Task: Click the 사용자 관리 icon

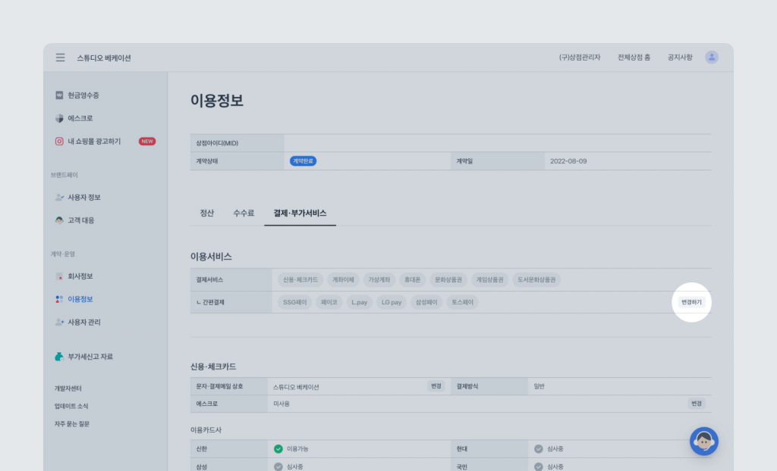Action: tap(59, 322)
